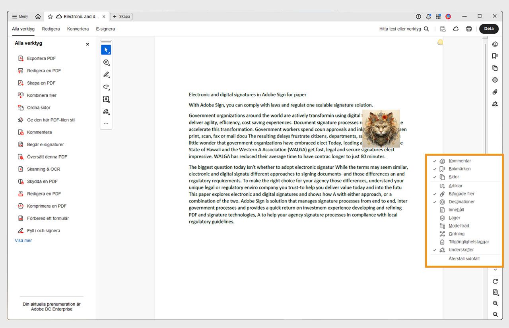The height and width of the screenshot is (328, 509).
Task: Go to the Home screen icon
Action: 38,17
